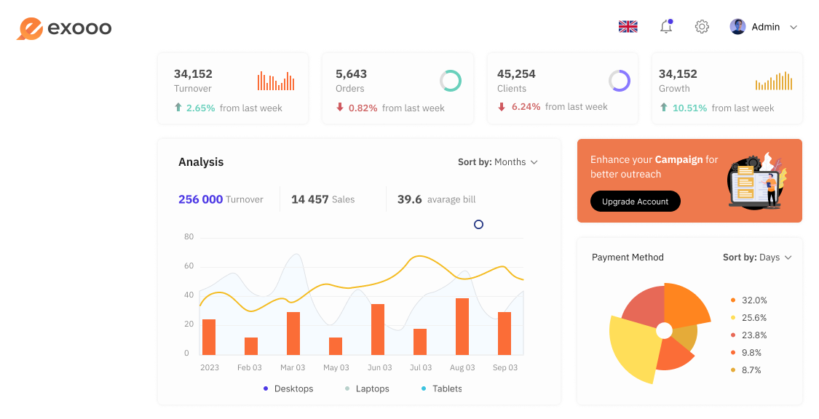Click the exooo logo
This screenshot has width=819, height=419.
[x=64, y=28]
